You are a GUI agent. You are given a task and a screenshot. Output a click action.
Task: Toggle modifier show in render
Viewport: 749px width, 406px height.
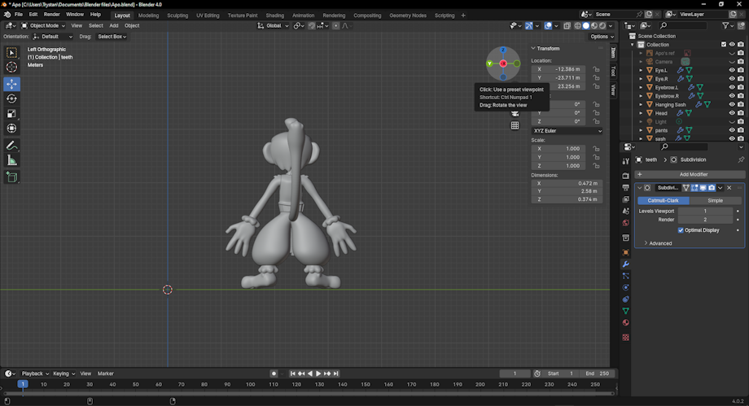point(712,188)
